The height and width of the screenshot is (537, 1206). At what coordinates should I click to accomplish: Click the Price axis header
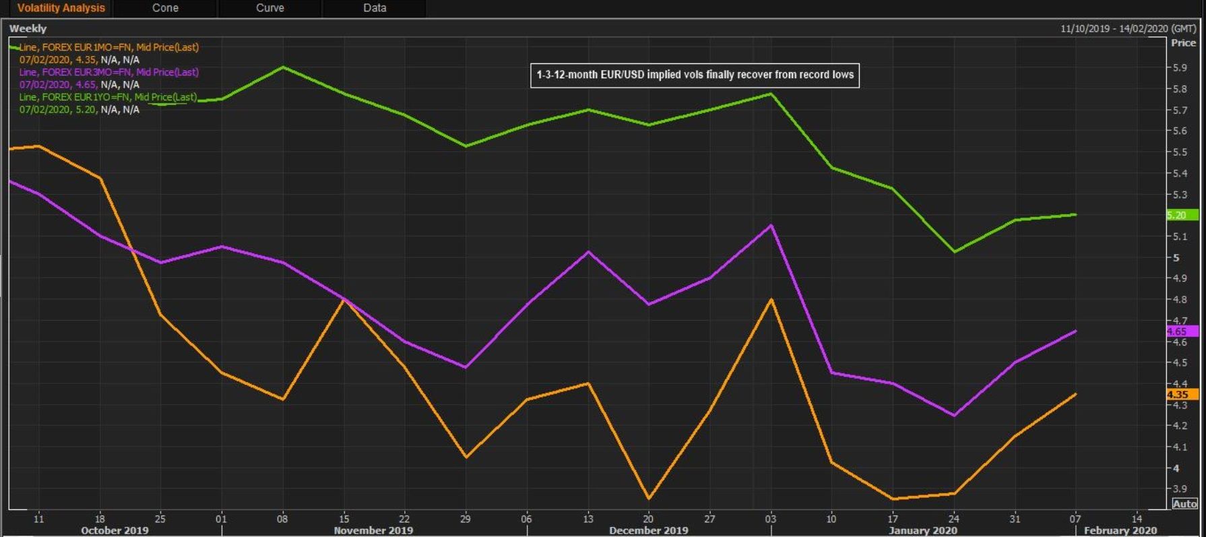click(x=1183, y=42)
